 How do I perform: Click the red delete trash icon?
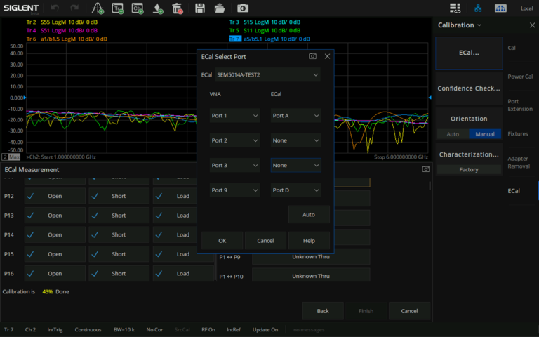point(178,8)
